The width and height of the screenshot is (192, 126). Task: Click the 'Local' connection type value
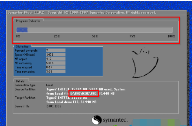tap(50, 85)
